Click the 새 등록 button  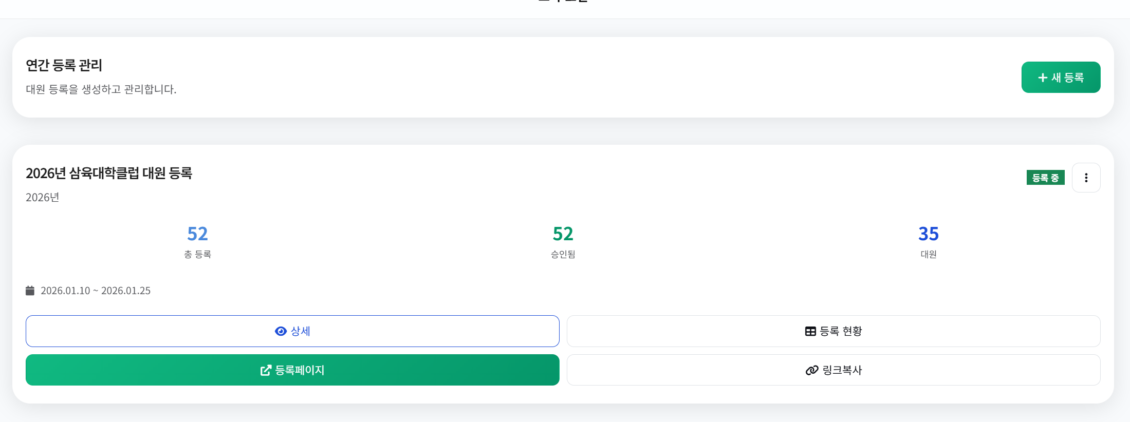pos(1061,77)
